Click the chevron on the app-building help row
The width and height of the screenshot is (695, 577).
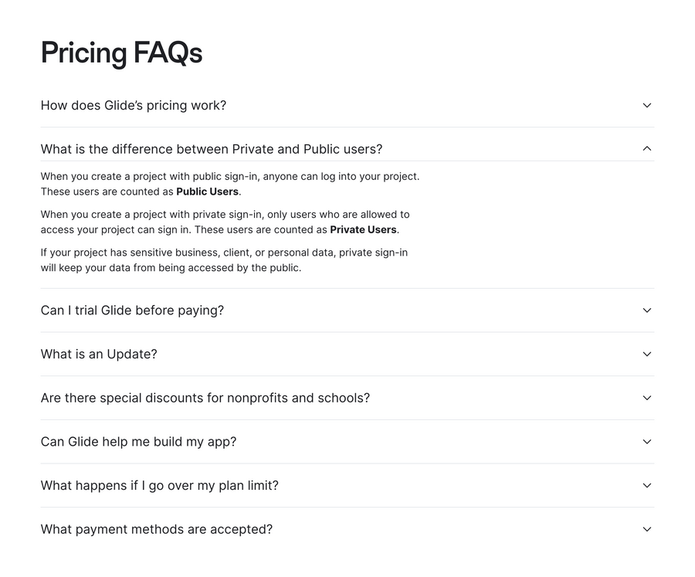[647, 442]
